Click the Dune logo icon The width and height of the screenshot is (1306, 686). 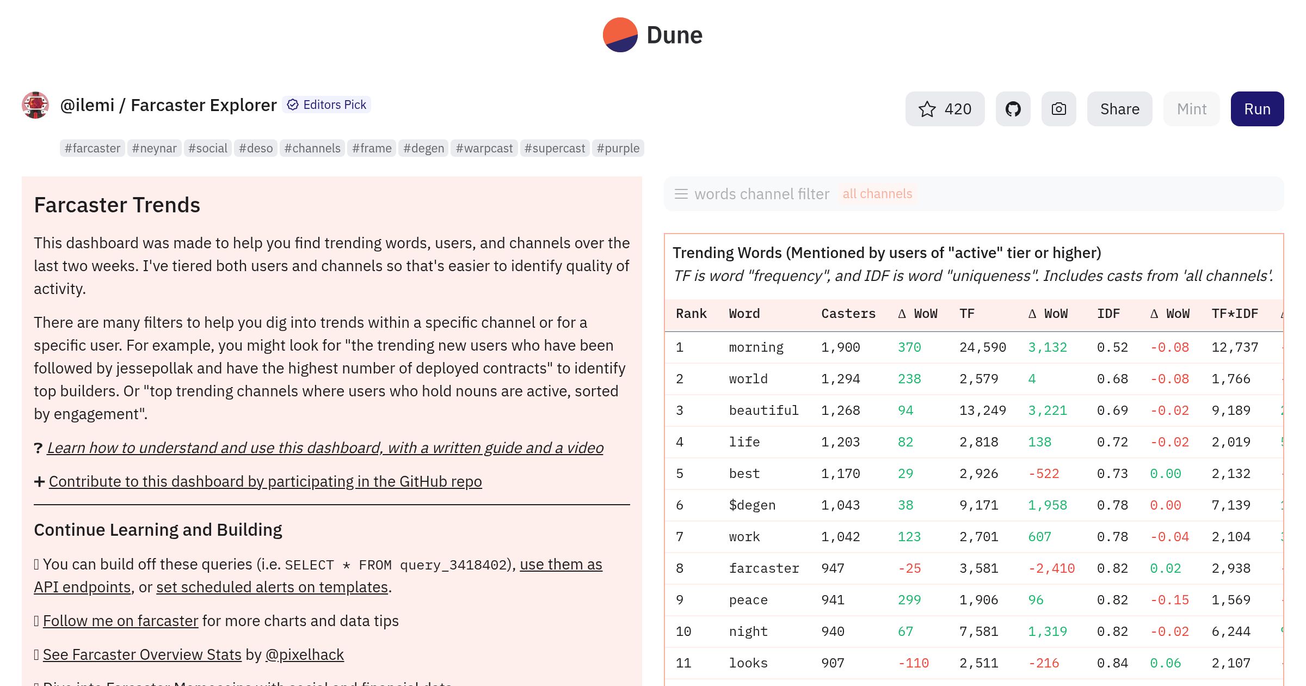click(620, 35)
